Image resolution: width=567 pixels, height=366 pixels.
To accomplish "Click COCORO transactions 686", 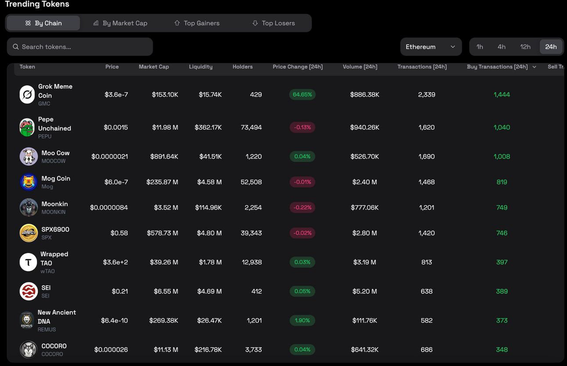I will tap(427, 349).
